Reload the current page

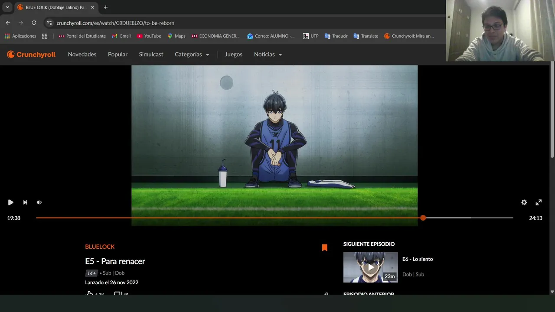pyautogui.click(x=34, y=23)
